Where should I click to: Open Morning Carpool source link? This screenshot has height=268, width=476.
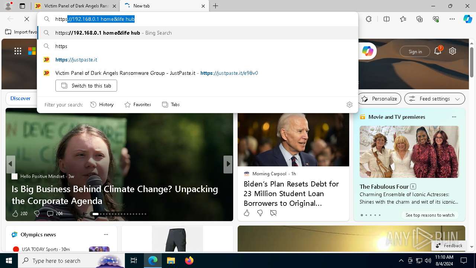269,174
